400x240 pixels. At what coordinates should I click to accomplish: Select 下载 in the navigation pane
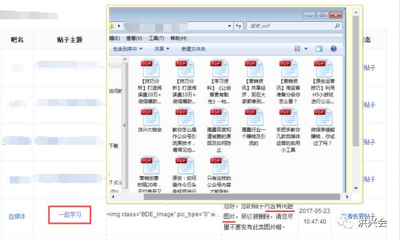coord(114,146)
